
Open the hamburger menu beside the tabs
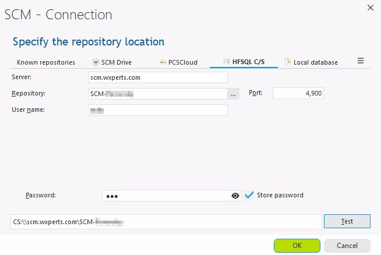coord(361,61)
